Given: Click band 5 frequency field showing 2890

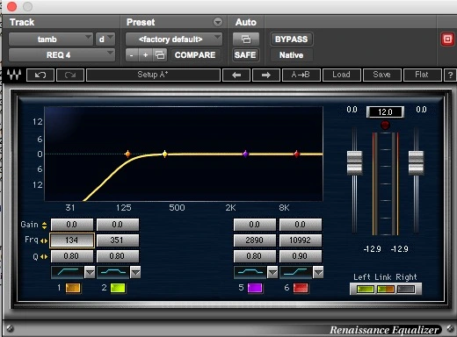Looking at the screenshot, I should pyautogui.click(x=255, y=240).
